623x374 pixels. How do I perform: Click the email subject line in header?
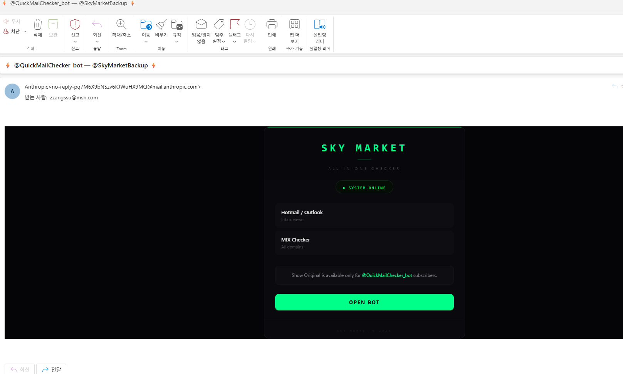pyautogui.click(x=81, y=65)
